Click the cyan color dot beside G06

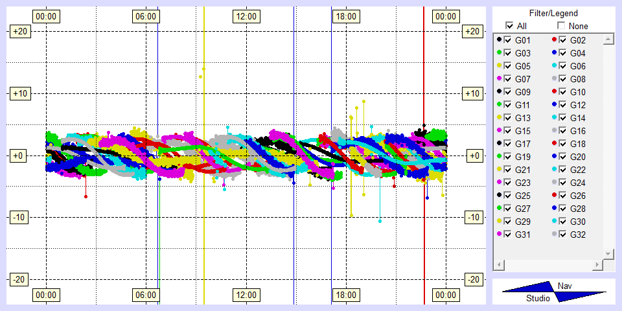[554, 66]
